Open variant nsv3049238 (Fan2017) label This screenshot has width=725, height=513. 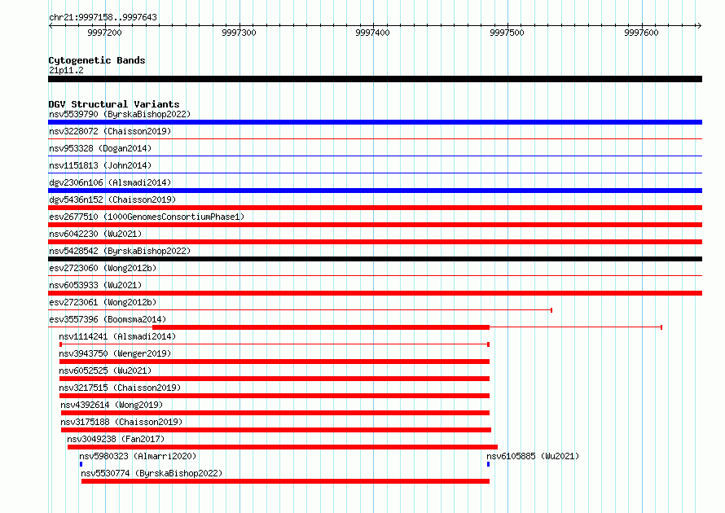[x=116, y=439]
